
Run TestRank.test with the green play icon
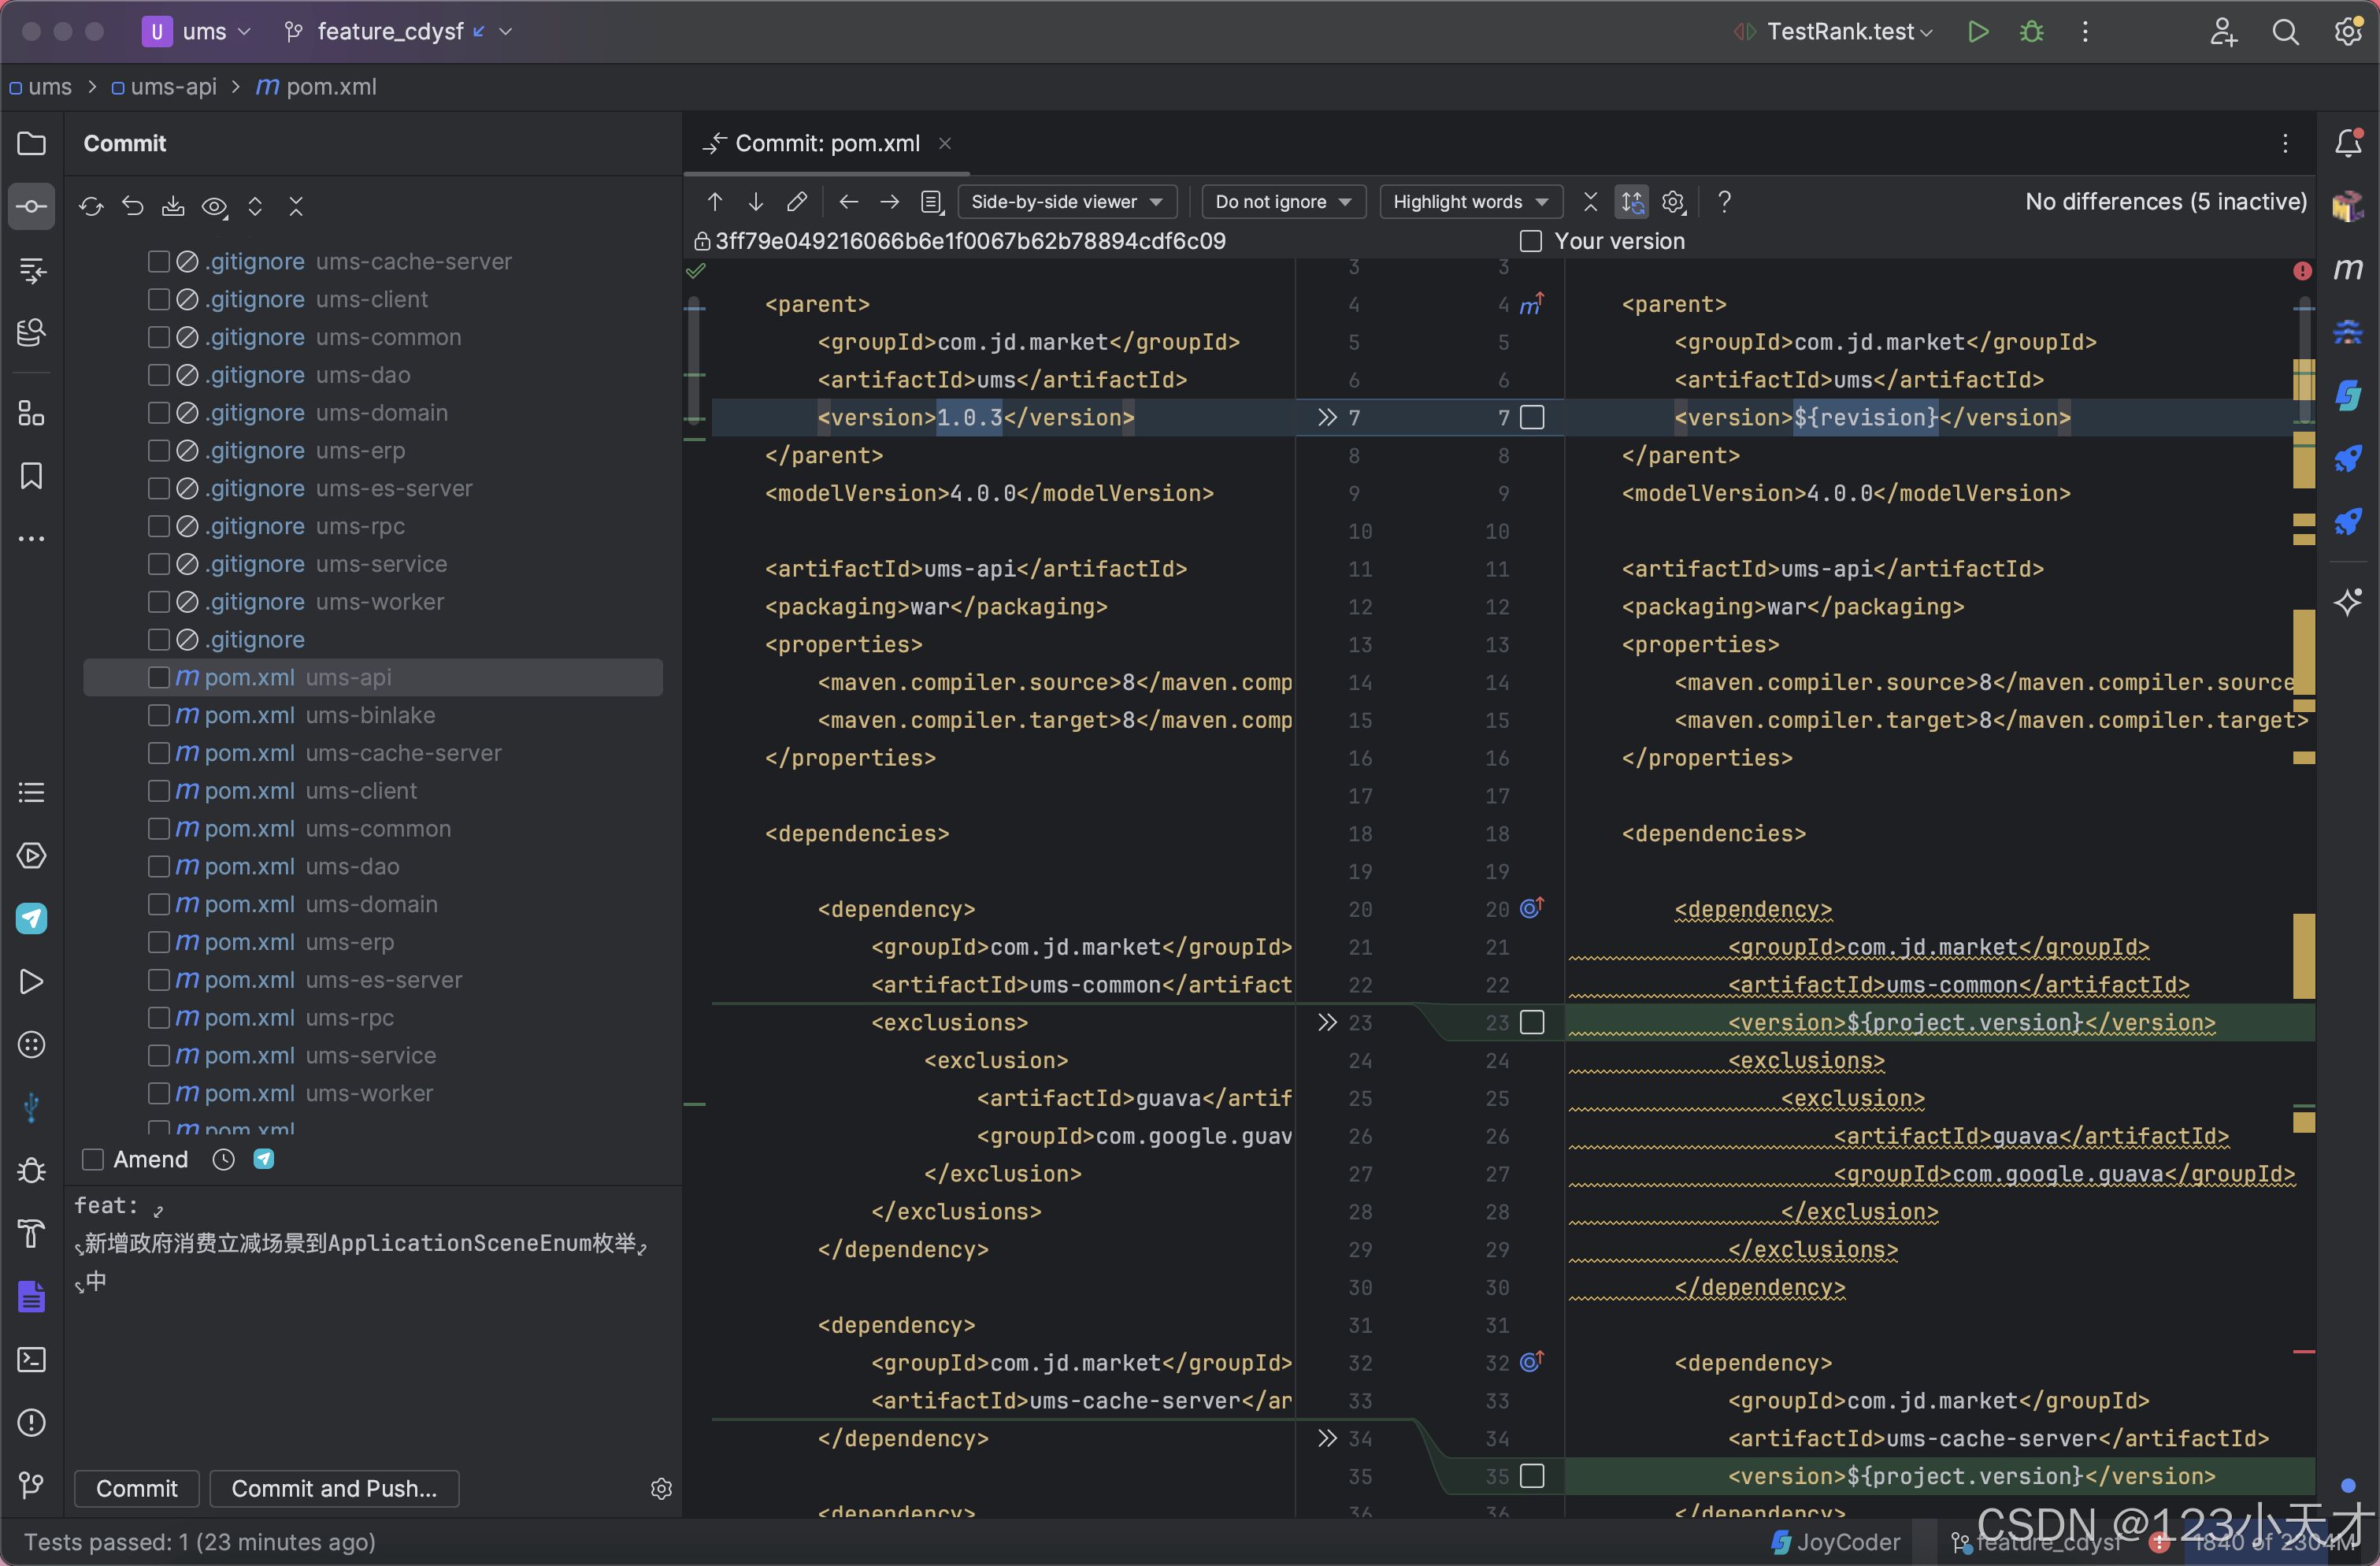click(x=1977, y=32)
